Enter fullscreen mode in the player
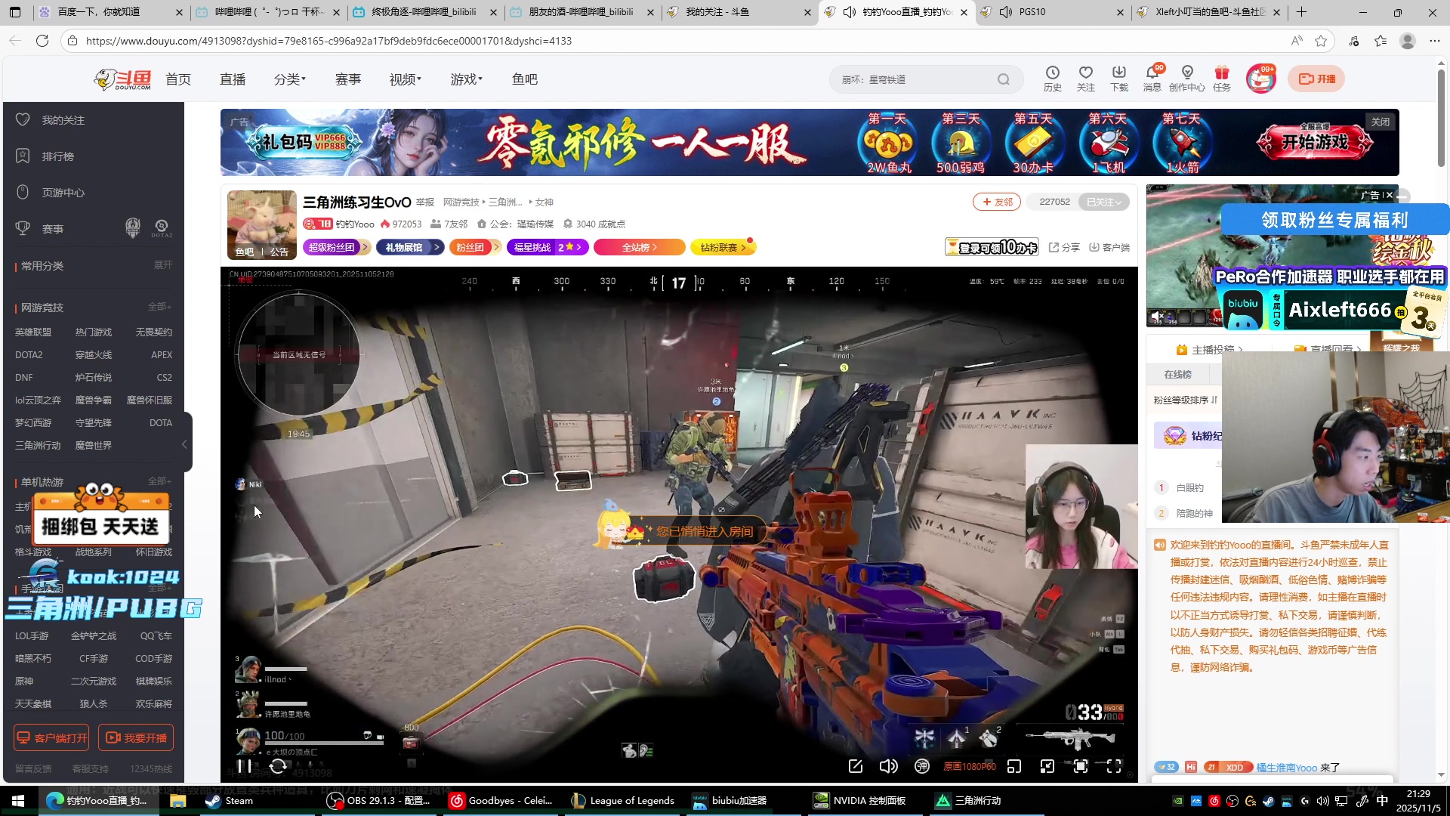 [x=1114, y=766]
